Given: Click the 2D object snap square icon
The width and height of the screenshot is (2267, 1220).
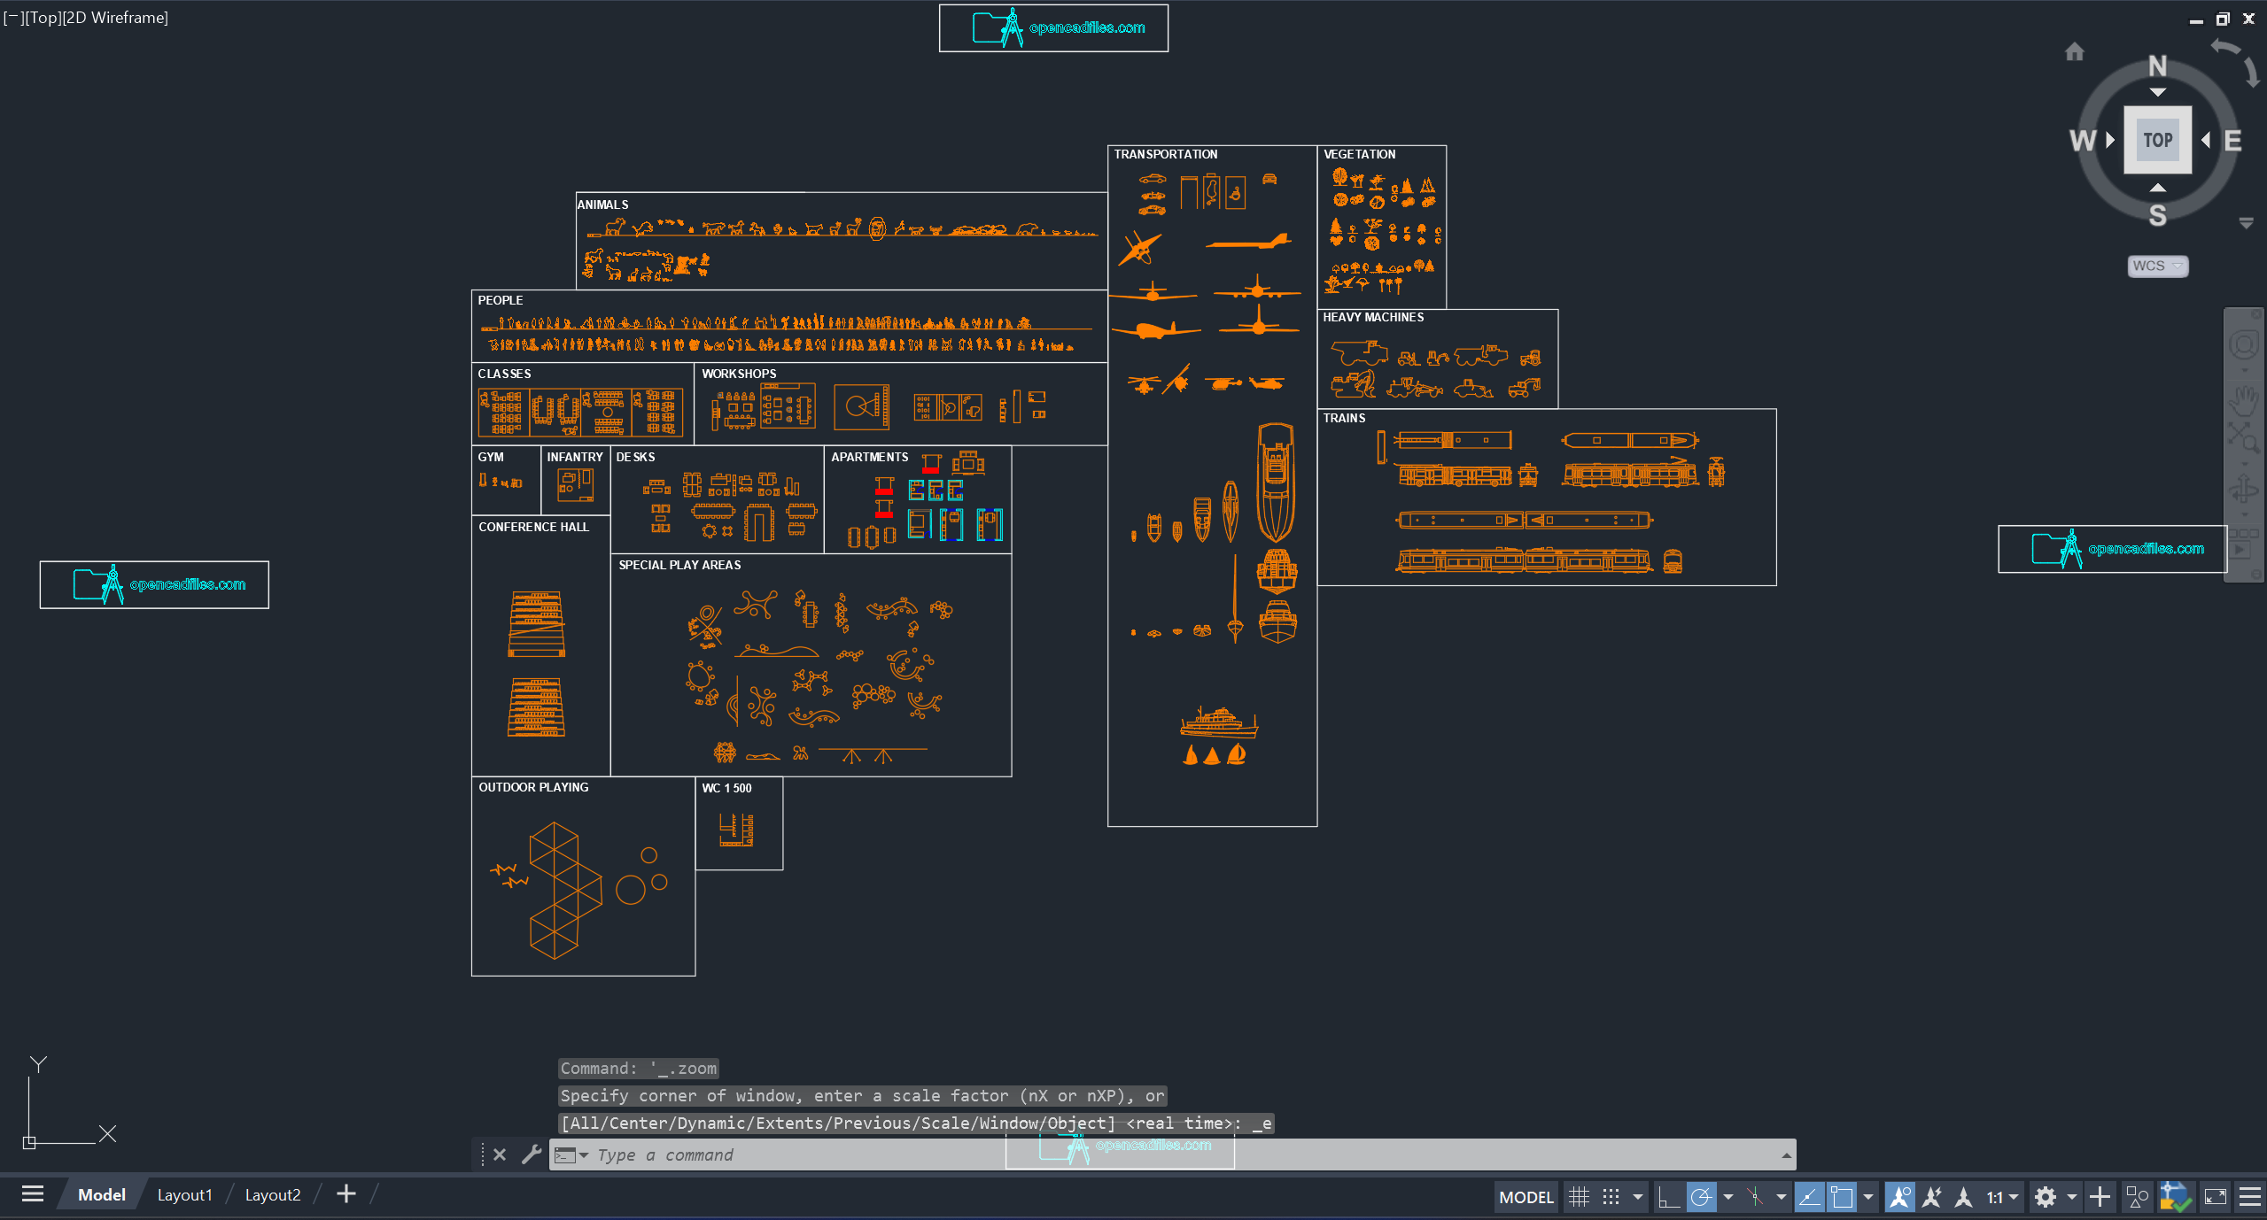Looking at the screenshot, I should pyautogui.click(x=1842, y=1198).
